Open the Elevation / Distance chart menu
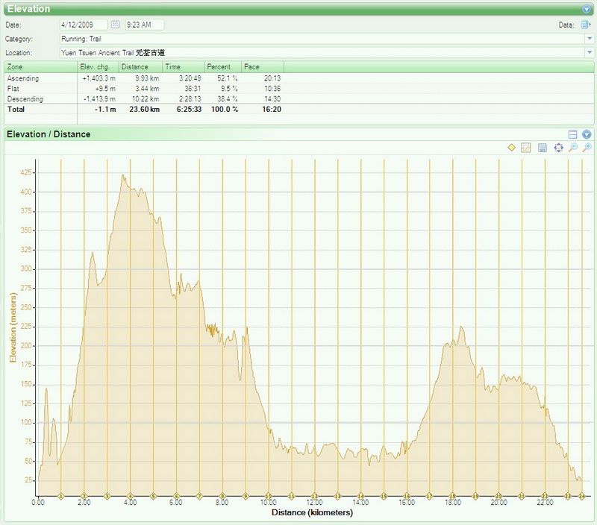Viewport: 597px width, 525px height. click(587, 134)
